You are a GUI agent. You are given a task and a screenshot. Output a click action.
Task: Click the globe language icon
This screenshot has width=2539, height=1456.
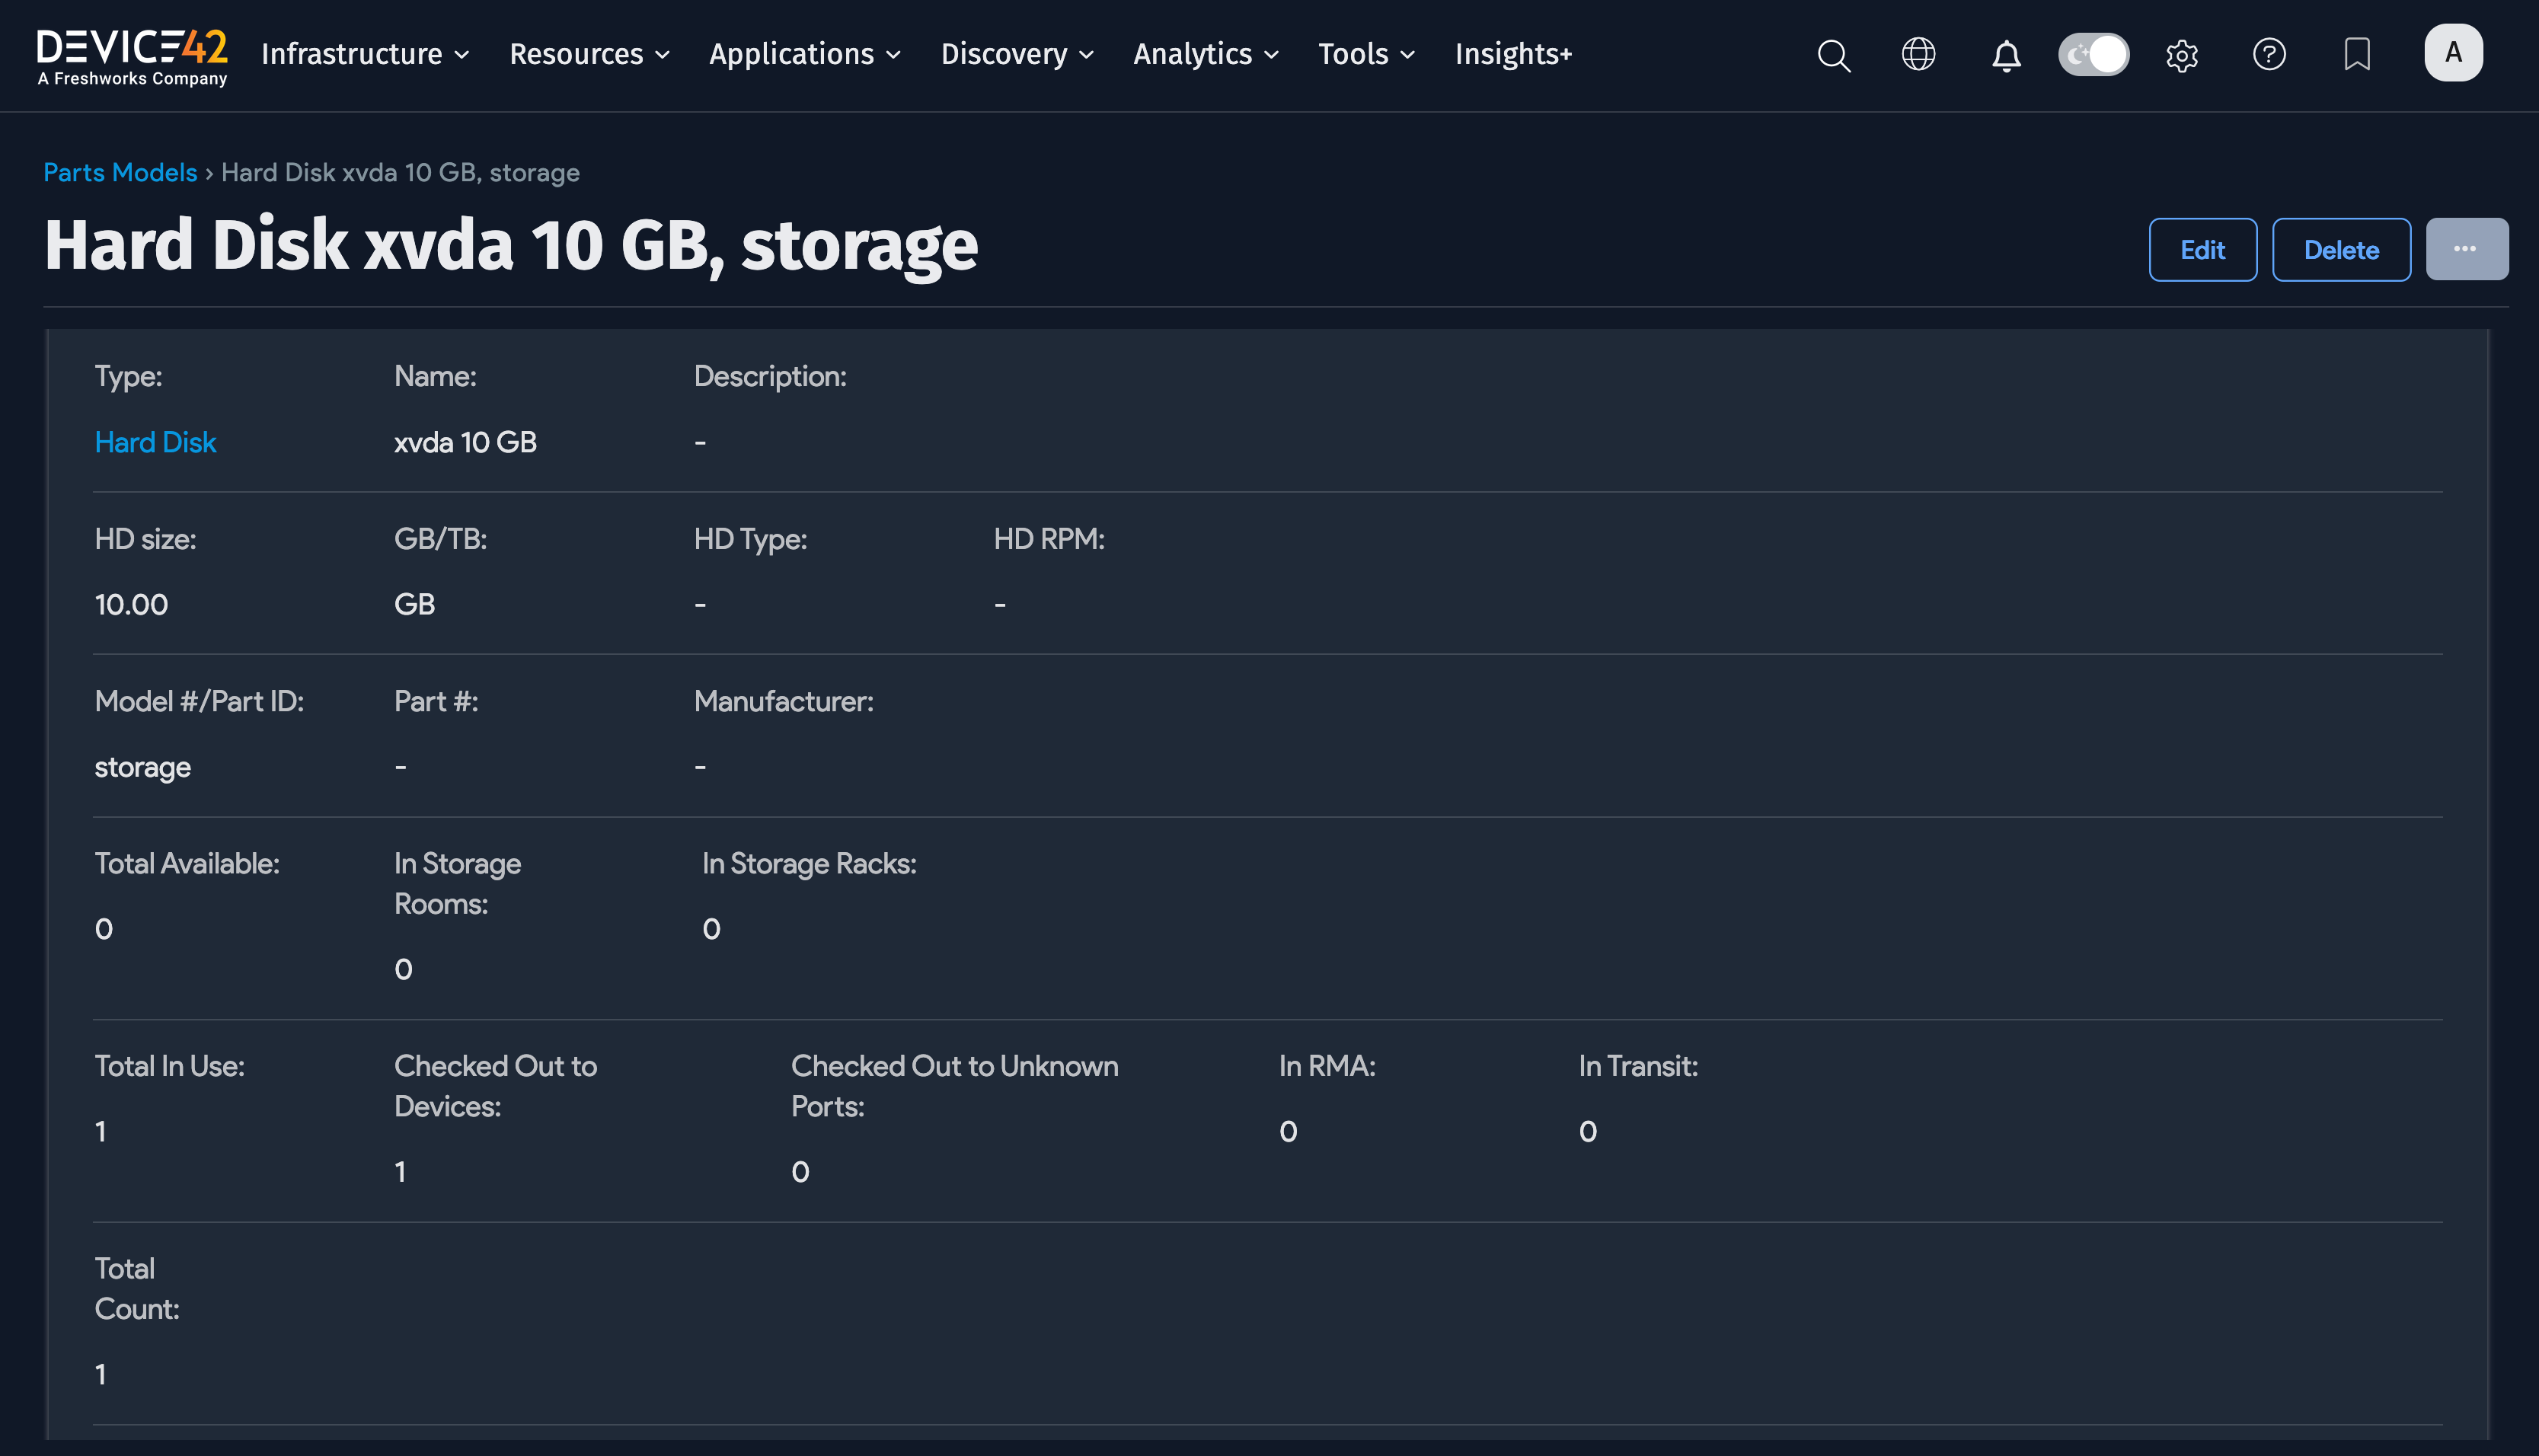(1918, 54)
